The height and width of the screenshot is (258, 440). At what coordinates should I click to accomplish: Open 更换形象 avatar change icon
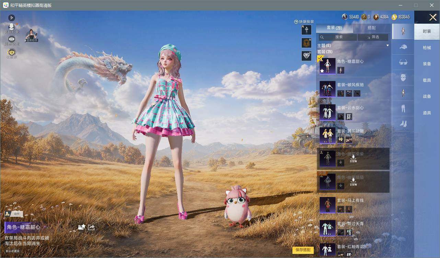point(12,28)
